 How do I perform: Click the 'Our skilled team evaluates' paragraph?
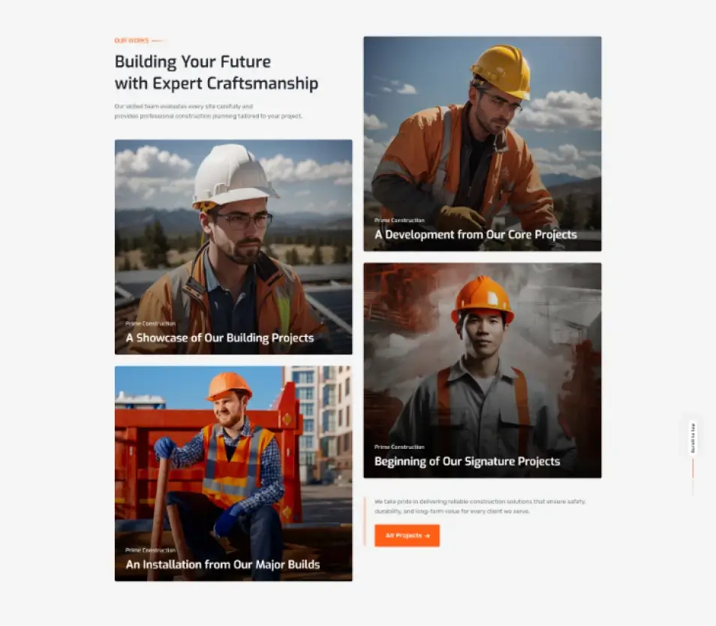point(208,111)
